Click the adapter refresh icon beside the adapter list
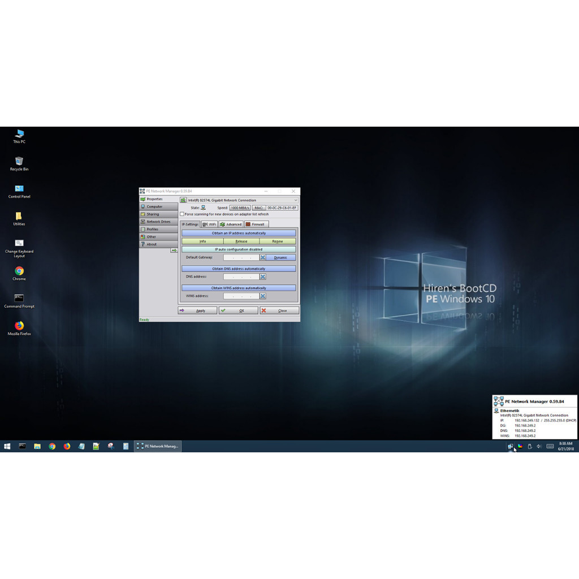Viewport: 579px width, 579px height. [183, 200]
